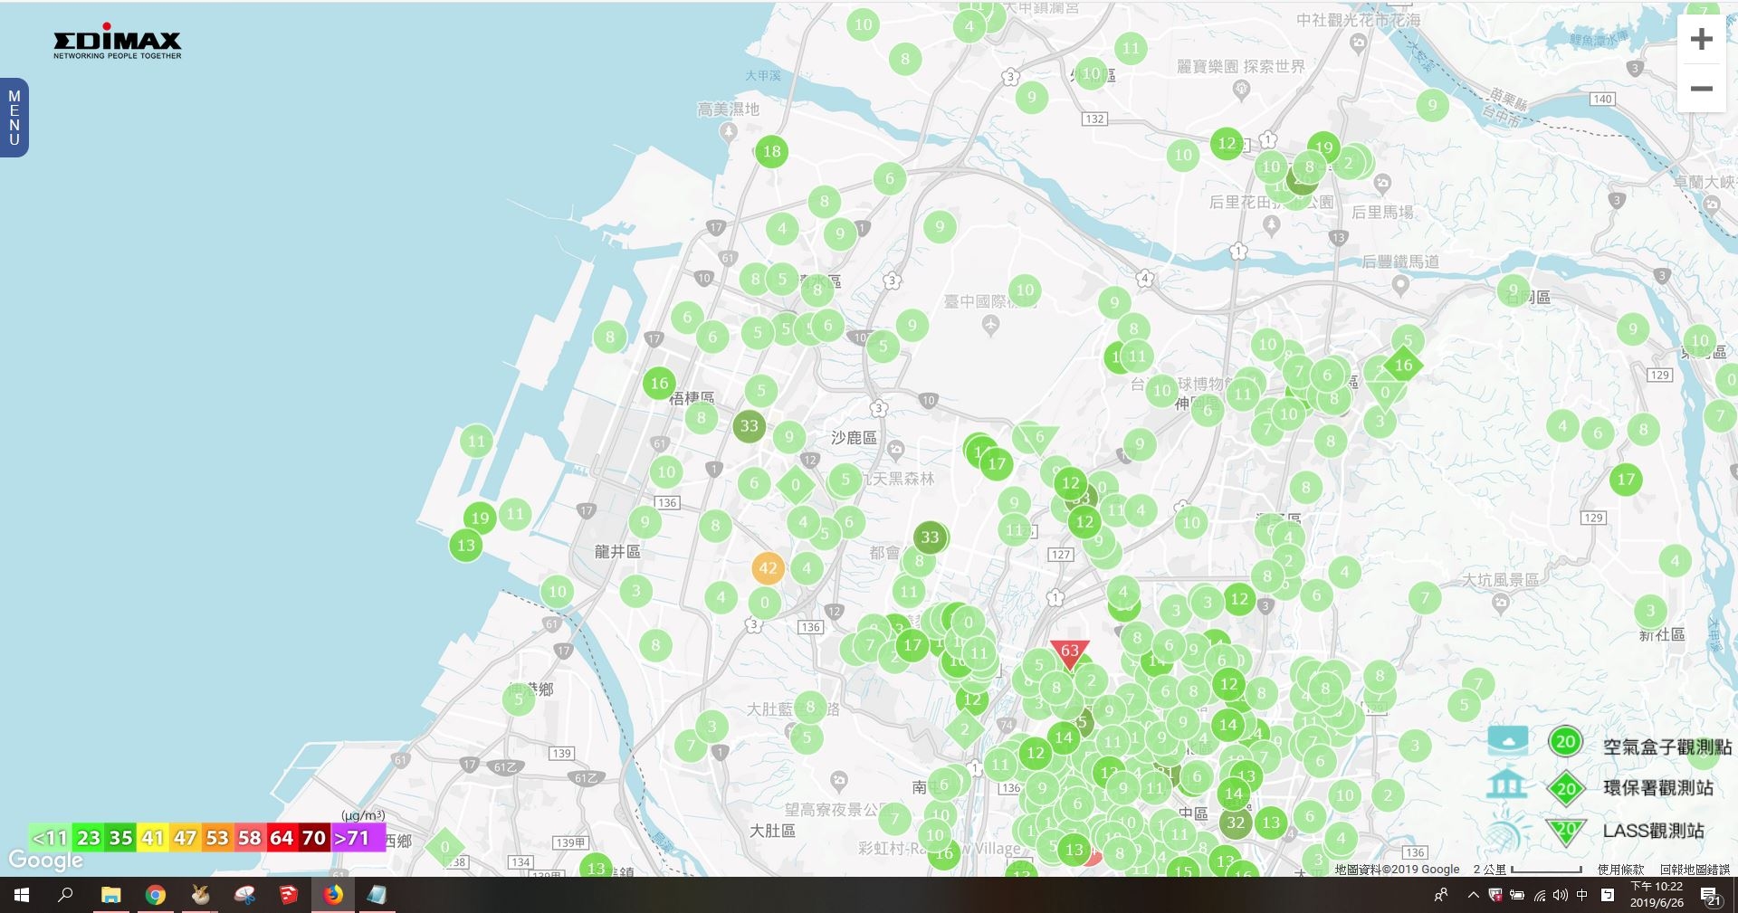Viewport: 1738px width, 913px height.
Task: Click the LASS globe icon in legend
Action: click(x=1506, y=829)
